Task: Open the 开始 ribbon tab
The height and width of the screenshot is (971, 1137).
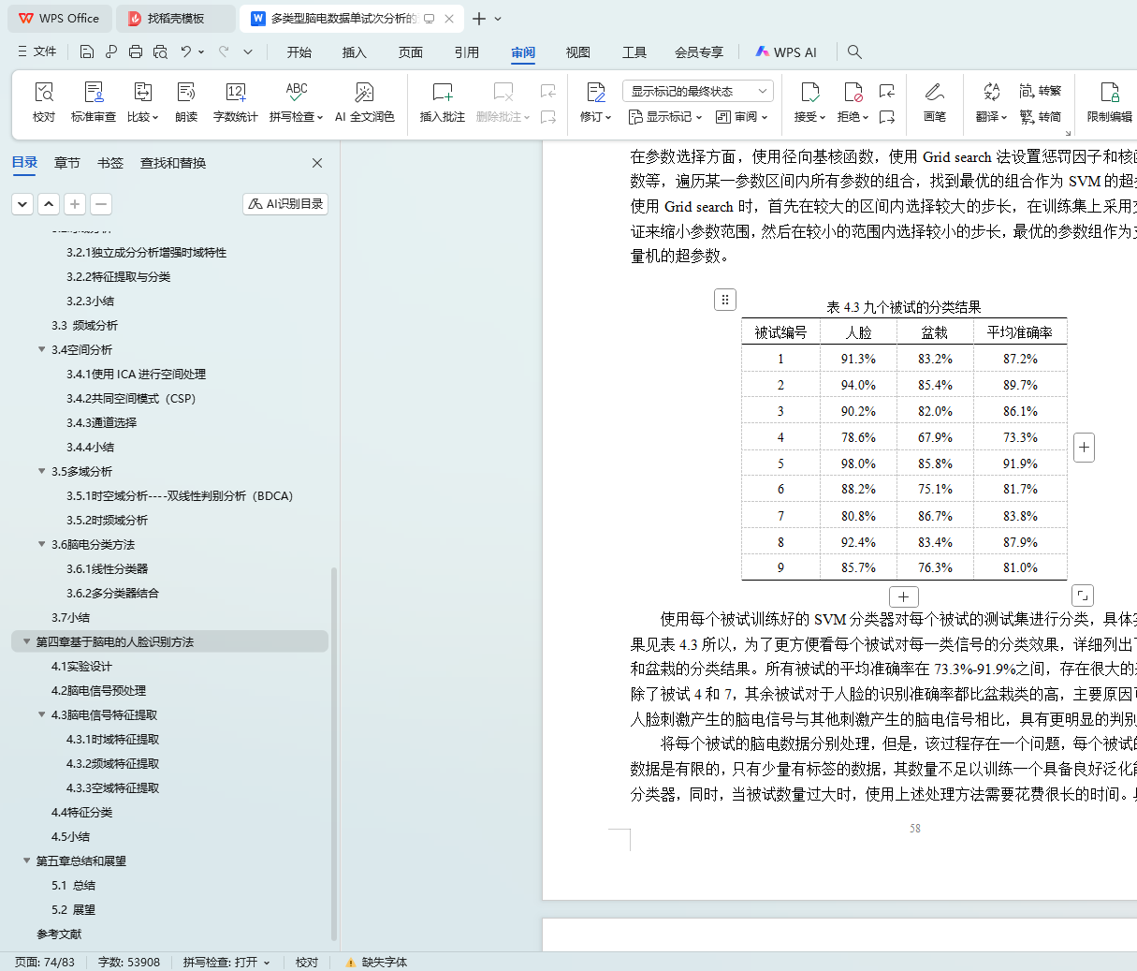Action: point(299,52)
